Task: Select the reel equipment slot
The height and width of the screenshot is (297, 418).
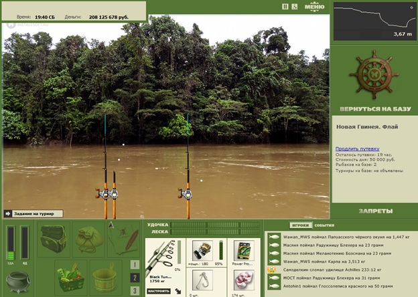Action: [x=202, y=251]
